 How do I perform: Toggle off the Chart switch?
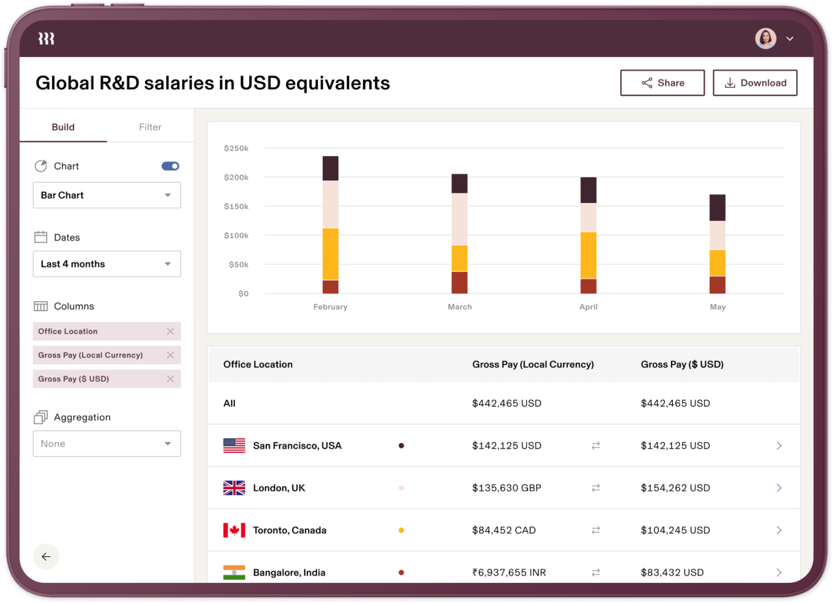[170, 166]
